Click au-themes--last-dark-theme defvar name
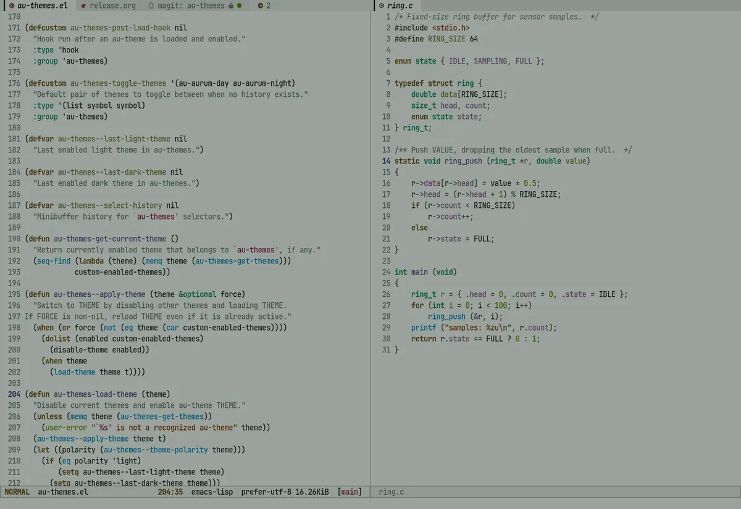 click(x=112, y=172)
